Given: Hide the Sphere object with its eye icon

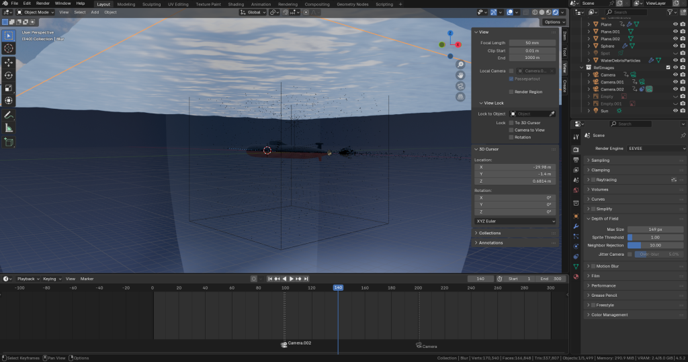Looking at the screenshot, I should coord(675,46).
